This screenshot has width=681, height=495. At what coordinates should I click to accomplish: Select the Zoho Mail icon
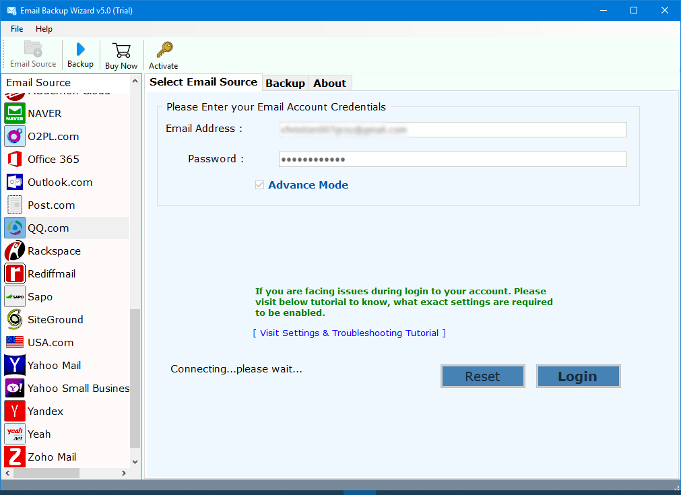coord(15,457)
